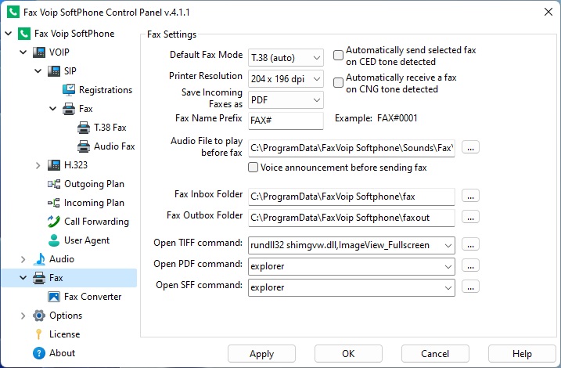Select Call Forwarding in the tree
This screenshot has width=561, height=368.
tap(96, 222)
